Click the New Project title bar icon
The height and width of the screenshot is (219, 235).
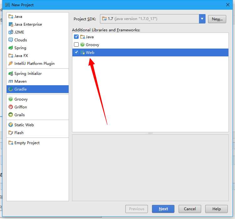click(x=7, y=5)
